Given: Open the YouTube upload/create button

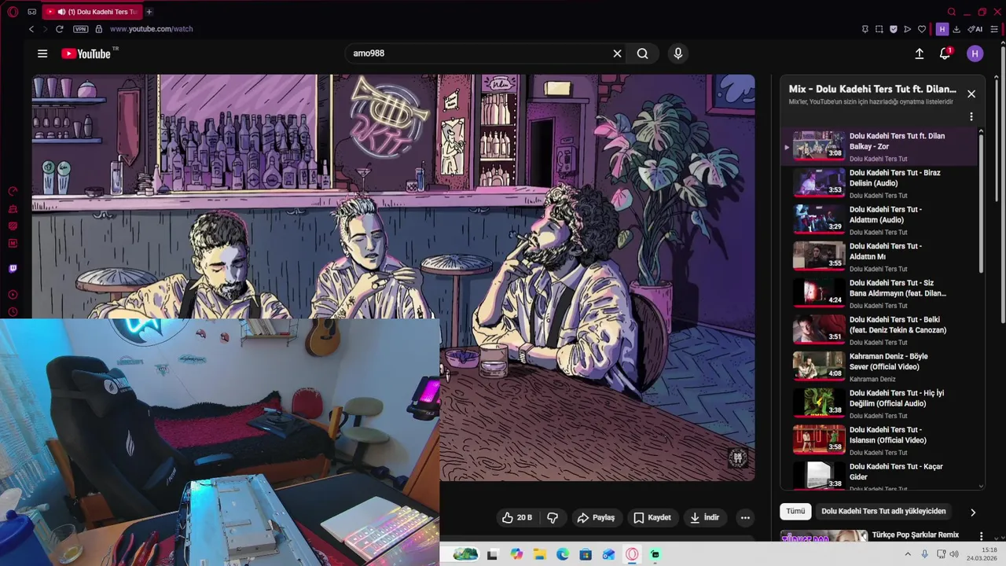Looking at the screenshot, I should pos(920,53).
